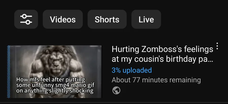Tap the How mfs feel caption line
This screenshot has height=104, width=228.
[x=51, y=80]
